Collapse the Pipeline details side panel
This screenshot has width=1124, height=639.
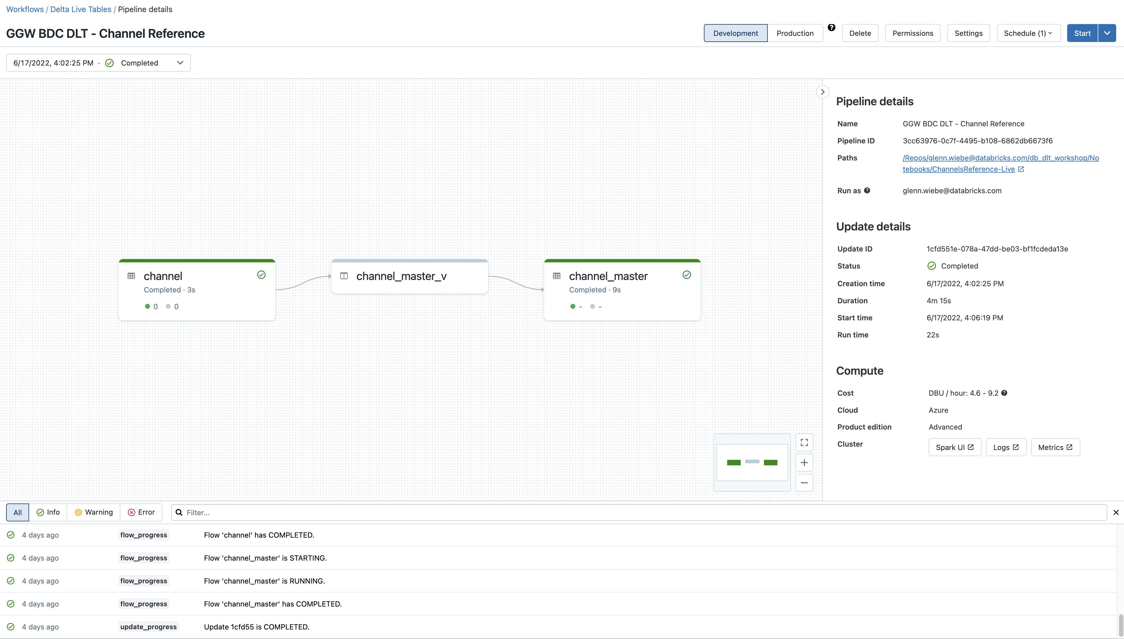(822, 92)
